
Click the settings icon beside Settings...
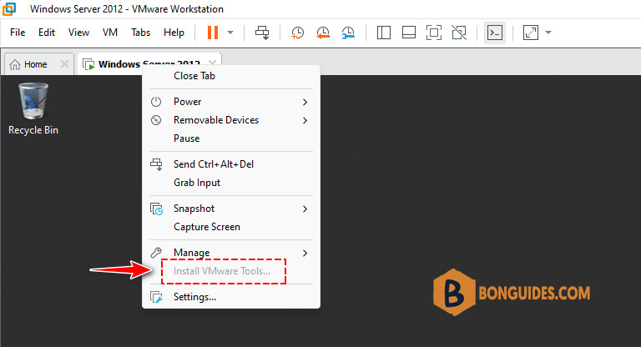[x=156, y=297]
